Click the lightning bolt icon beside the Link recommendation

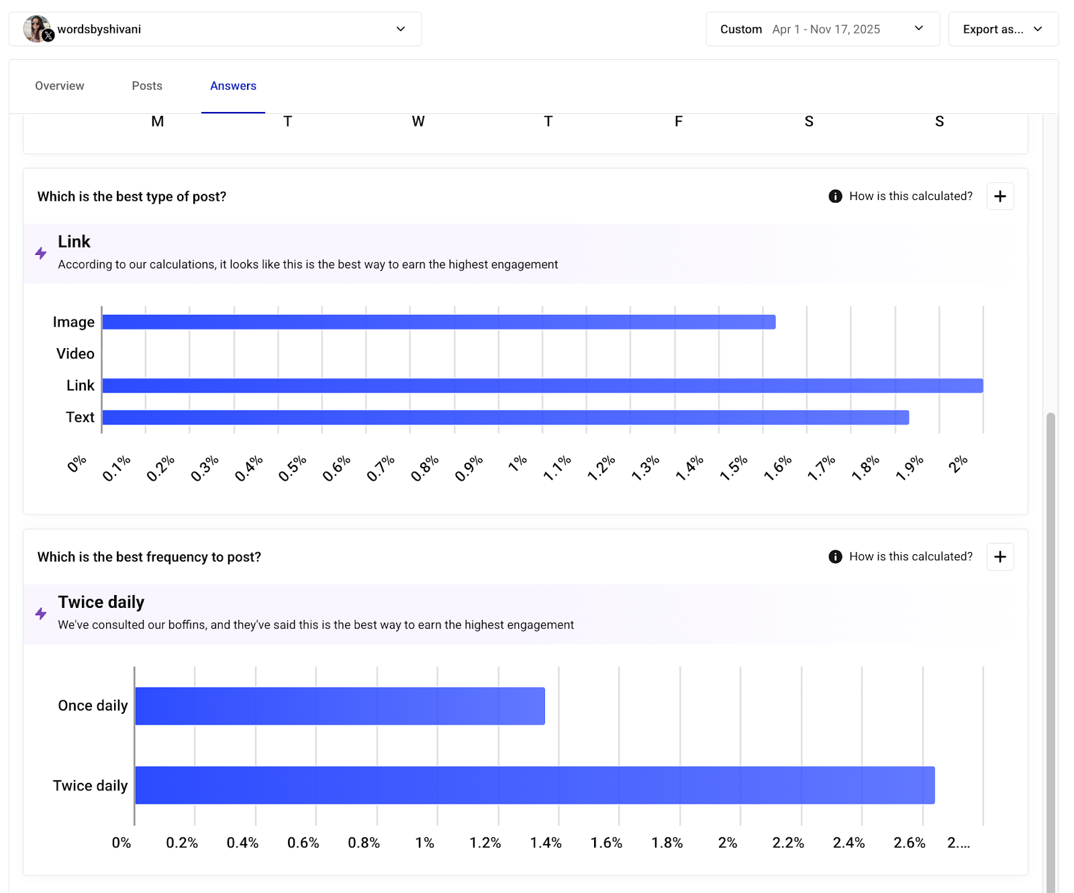(41, 253)
